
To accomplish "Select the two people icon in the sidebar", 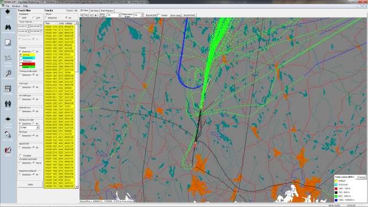I will click(x=8, y=104).
